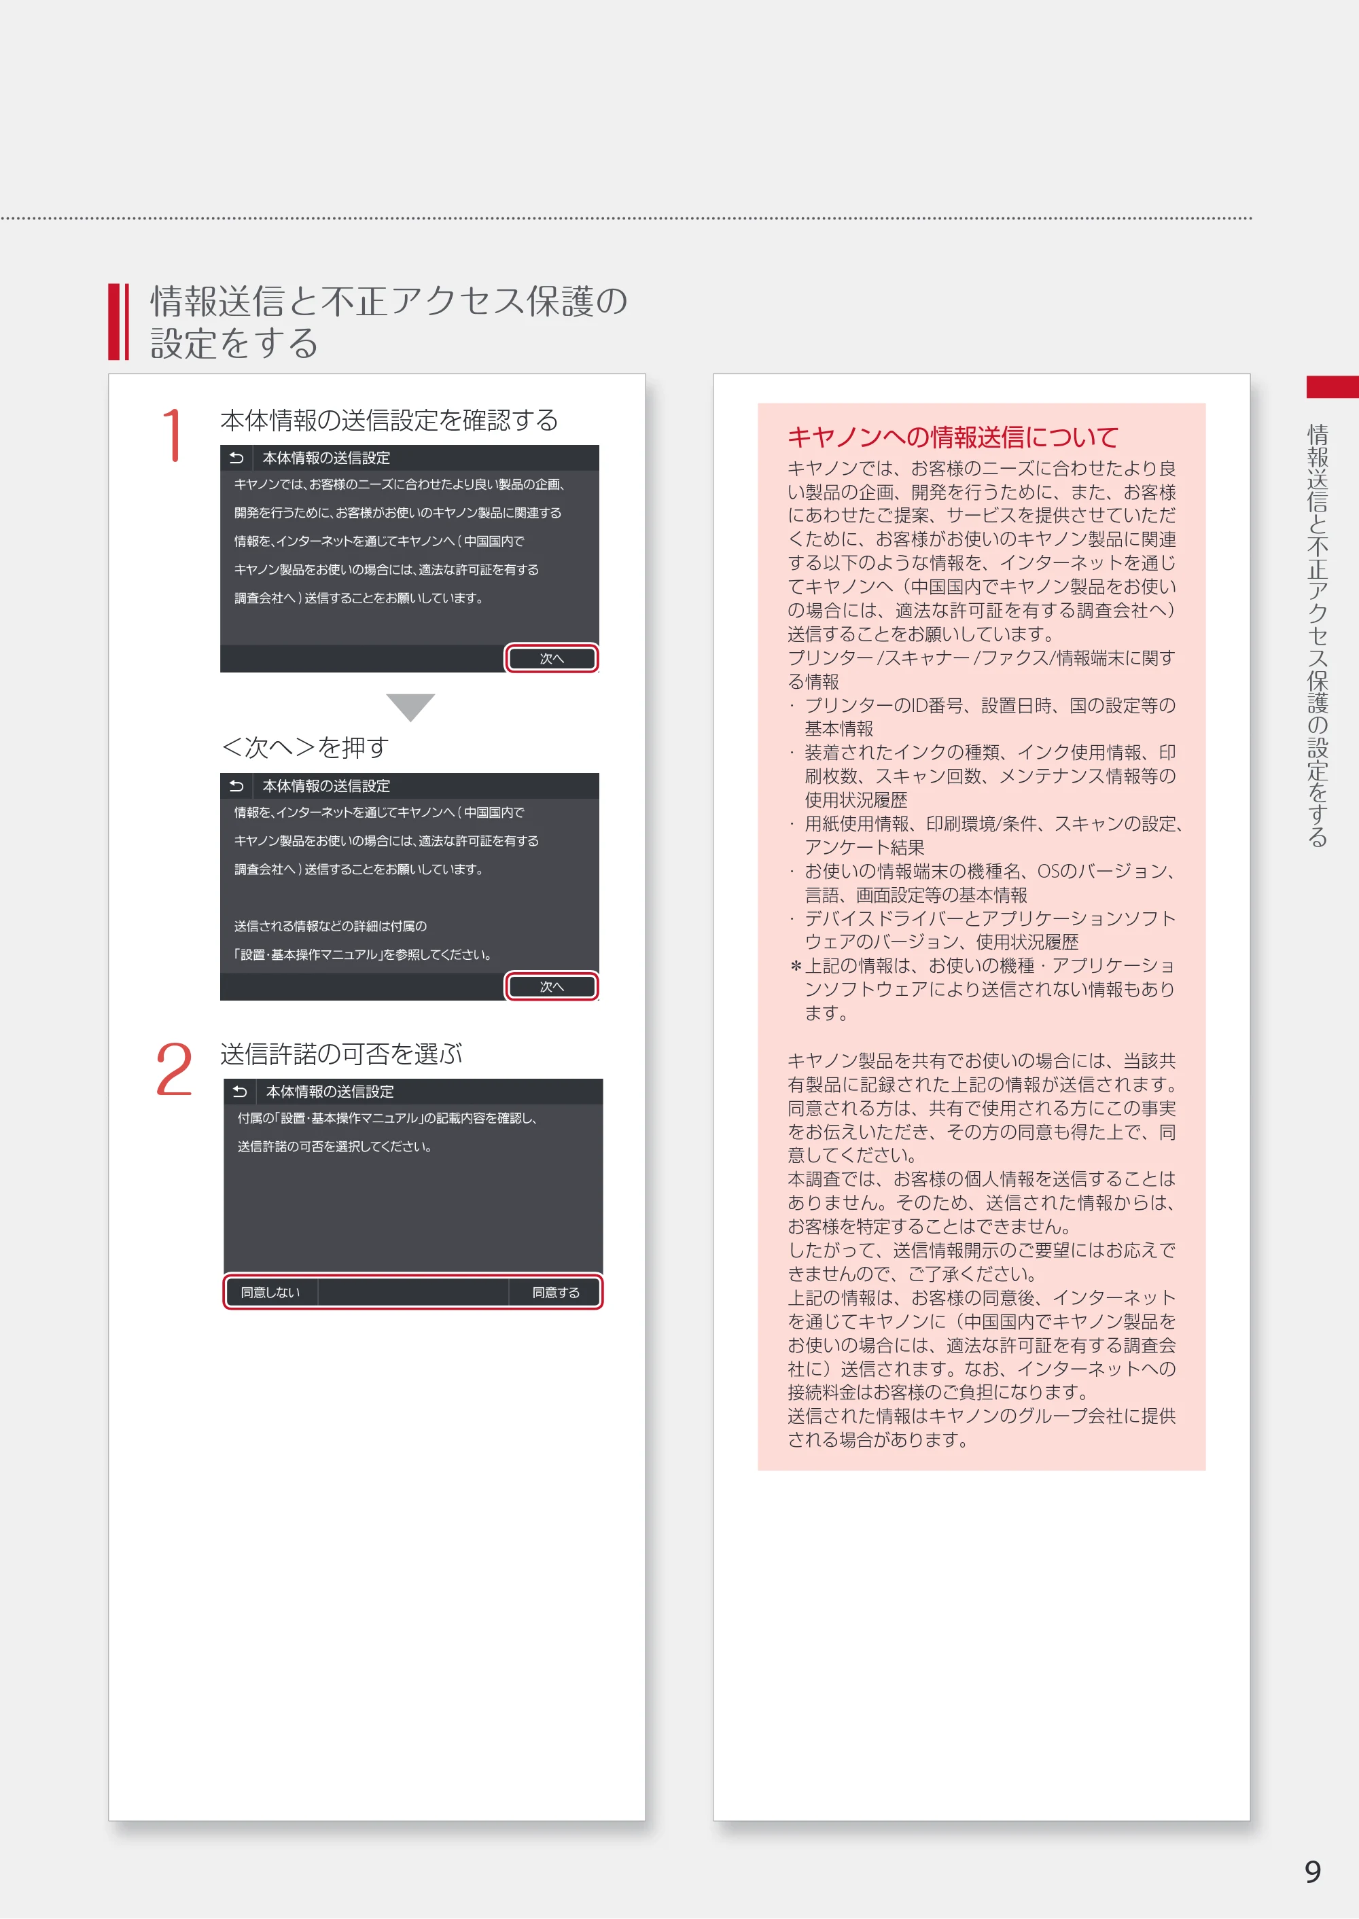This screenshot has height=1919, width=1359.
Task: Click back arrow icon in first 本体情報の送信設定 screen
Action: pos(237,458)
